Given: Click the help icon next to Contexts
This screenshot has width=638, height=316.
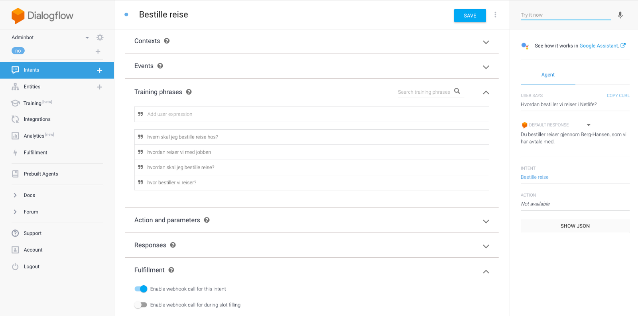Looking at the screenshot, I should (167, 41).
